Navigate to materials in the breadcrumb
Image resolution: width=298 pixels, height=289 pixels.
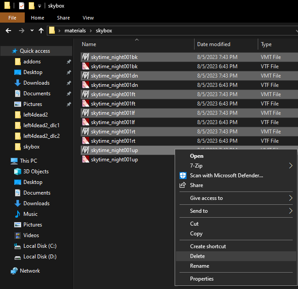point(75,31)
